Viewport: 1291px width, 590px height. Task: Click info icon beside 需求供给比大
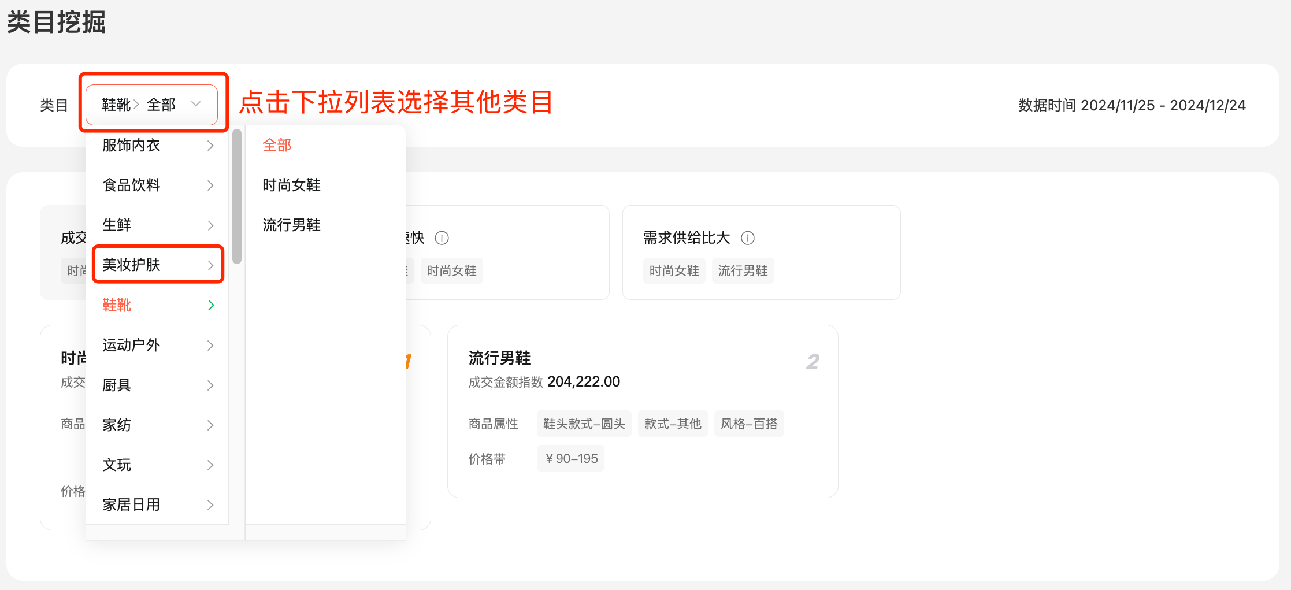click(x=748, y=238)
